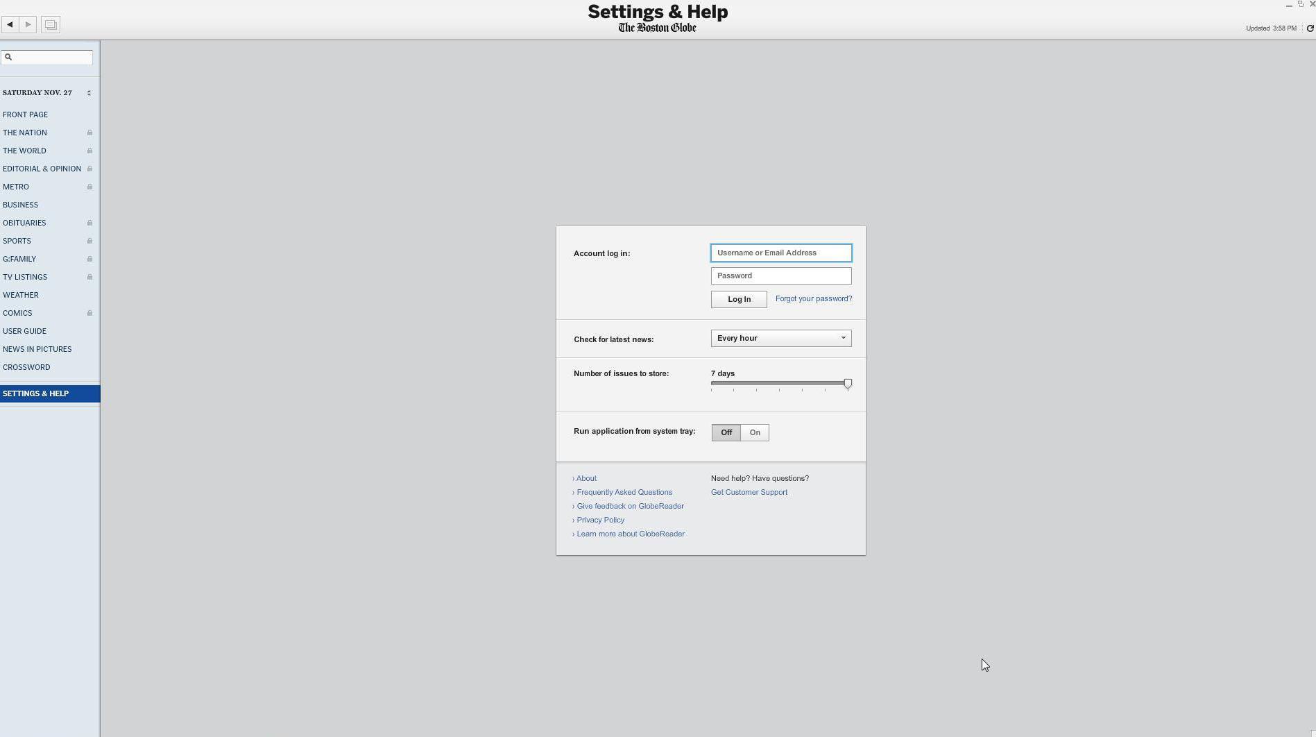Open the TV Listings section
1316x737 pixels.
[25, 277]
